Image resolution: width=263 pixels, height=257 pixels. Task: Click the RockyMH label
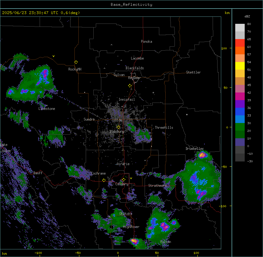point(75,69)
